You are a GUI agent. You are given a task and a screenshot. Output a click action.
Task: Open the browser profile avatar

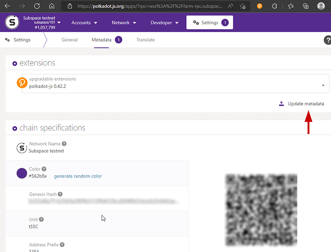pyautogui.click(x=321, y=7)
